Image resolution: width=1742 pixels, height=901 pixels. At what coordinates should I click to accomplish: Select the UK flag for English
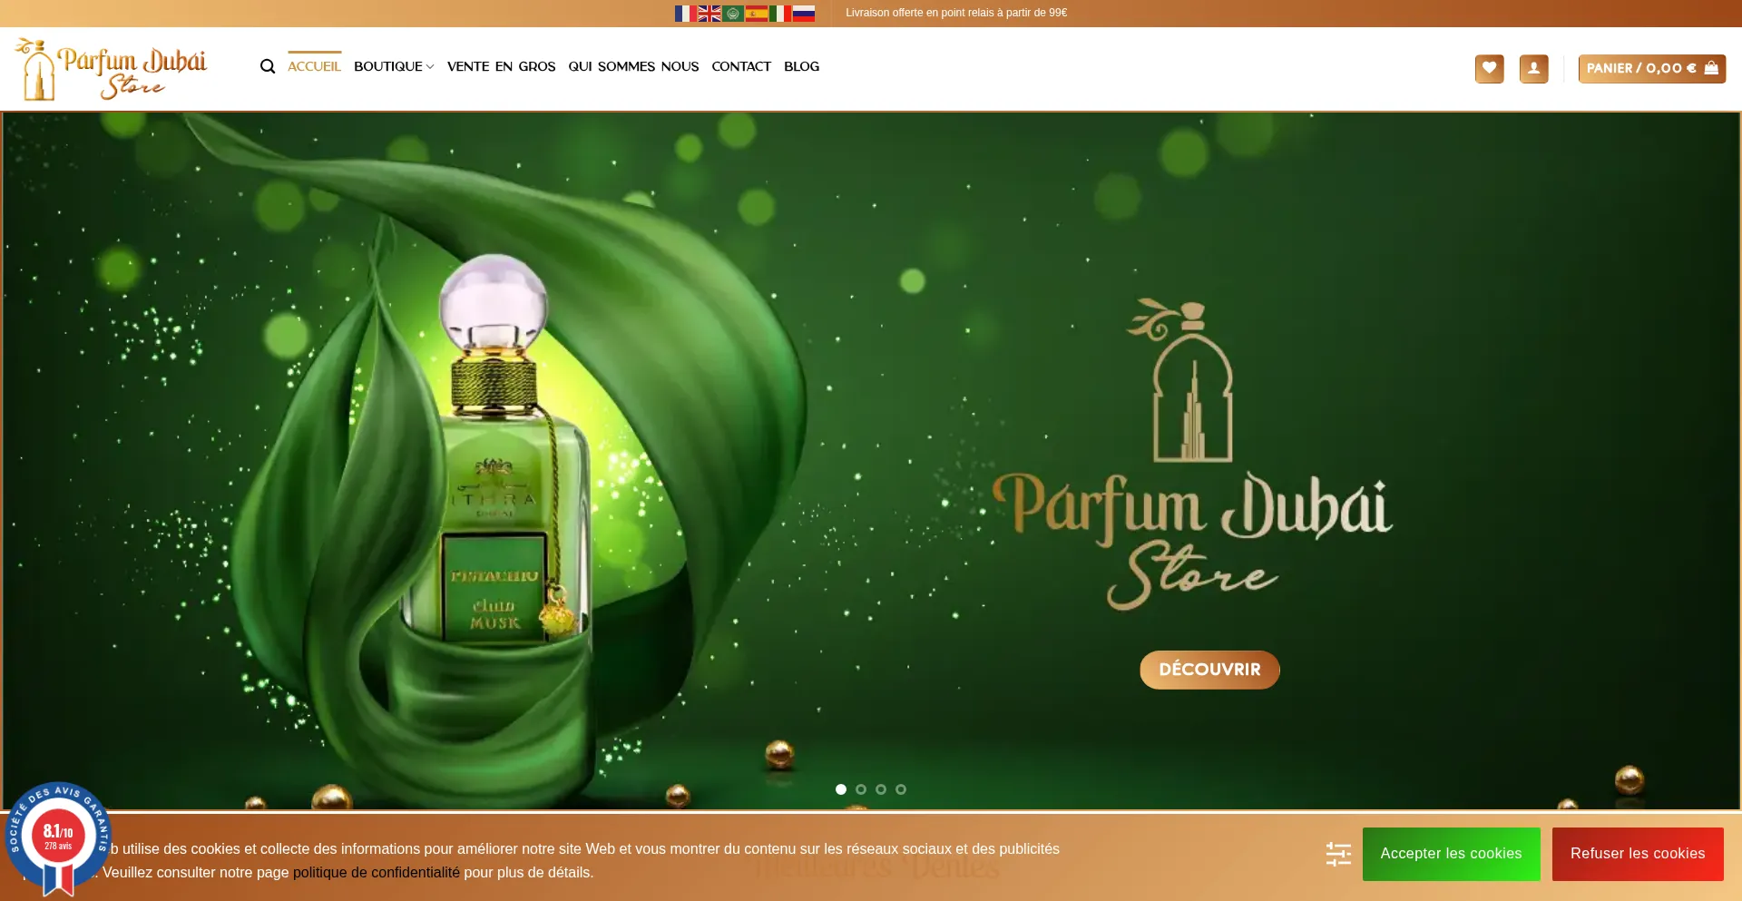pyautogui.click(x=709, y=14)
